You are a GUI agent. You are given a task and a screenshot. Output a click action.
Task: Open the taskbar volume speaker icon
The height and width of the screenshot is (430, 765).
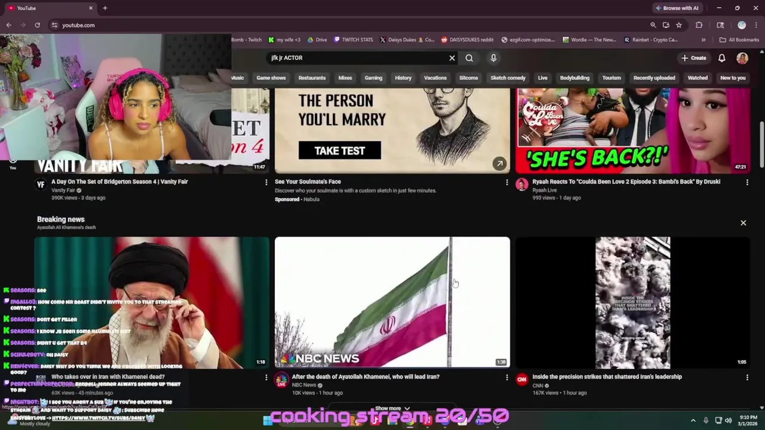pos(728,420)
